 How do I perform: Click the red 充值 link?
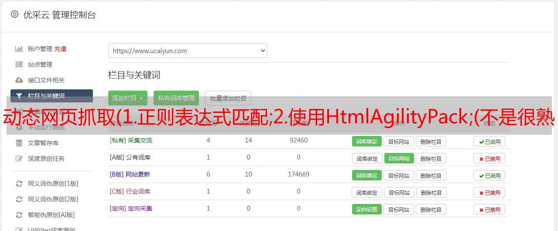pyautogui.click(x=60, y=49)
